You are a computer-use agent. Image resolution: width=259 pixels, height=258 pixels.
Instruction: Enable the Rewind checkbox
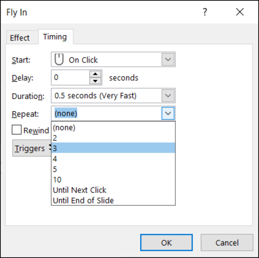point(17,130)
